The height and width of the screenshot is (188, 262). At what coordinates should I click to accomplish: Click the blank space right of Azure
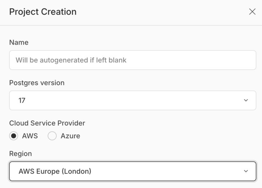click(167, 136)
